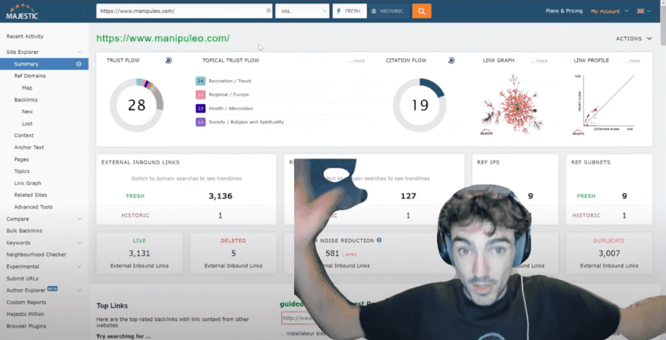666x340 pixels.
Task: Open Lost backlinks
Action: [27, 124]
